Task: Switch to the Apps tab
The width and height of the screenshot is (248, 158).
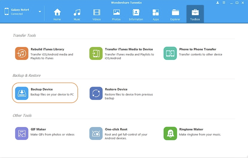Action: click(x=156, y=14)
